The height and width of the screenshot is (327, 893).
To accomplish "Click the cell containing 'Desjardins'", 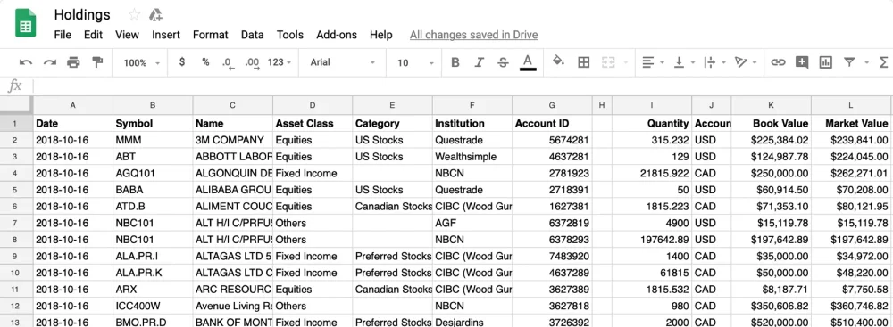I will coord(472,322).
